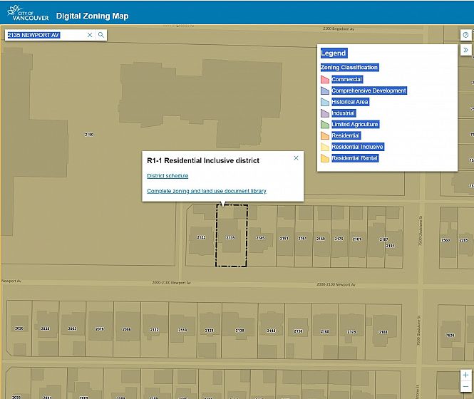
Task: Close the R1-1 zoning popup
Action: 296,157
